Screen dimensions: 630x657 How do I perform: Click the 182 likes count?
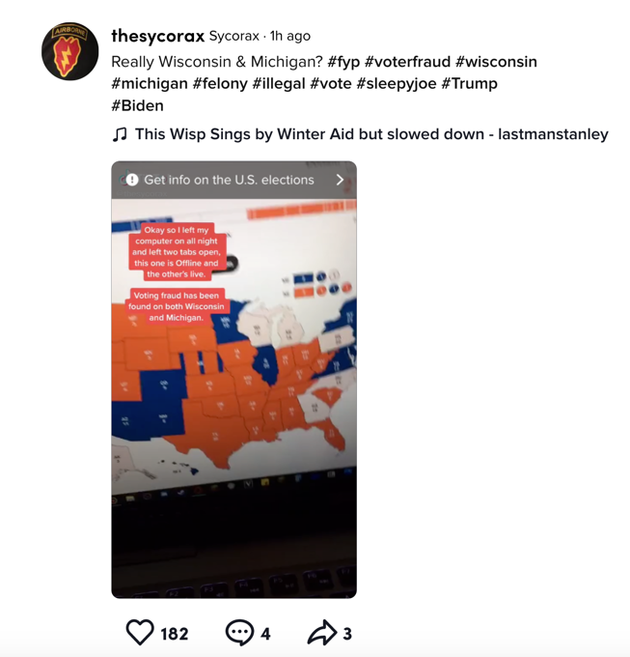pos(175,634)
